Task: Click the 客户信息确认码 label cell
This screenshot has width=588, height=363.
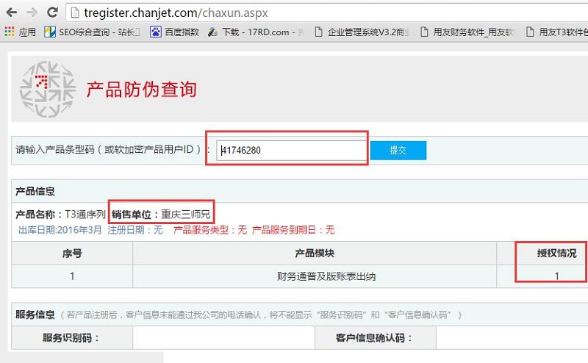Action: tap(376, 338)
